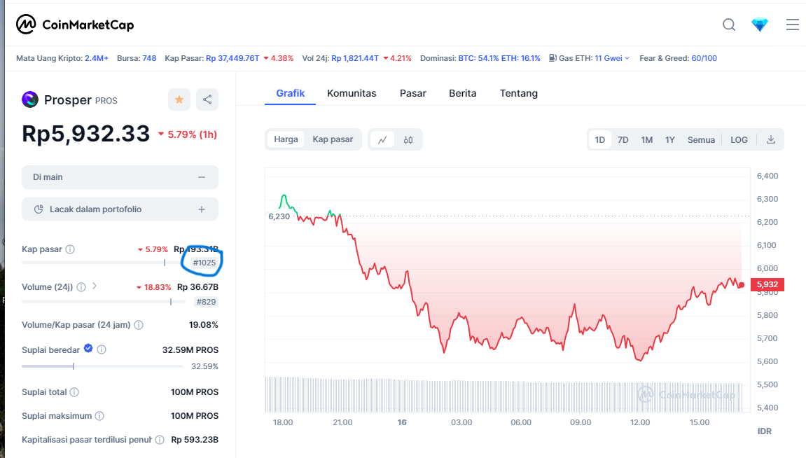This screenshot has width=806, height=458.
Task: Click the 6,230 opening price label
Action: pos(279,216)
